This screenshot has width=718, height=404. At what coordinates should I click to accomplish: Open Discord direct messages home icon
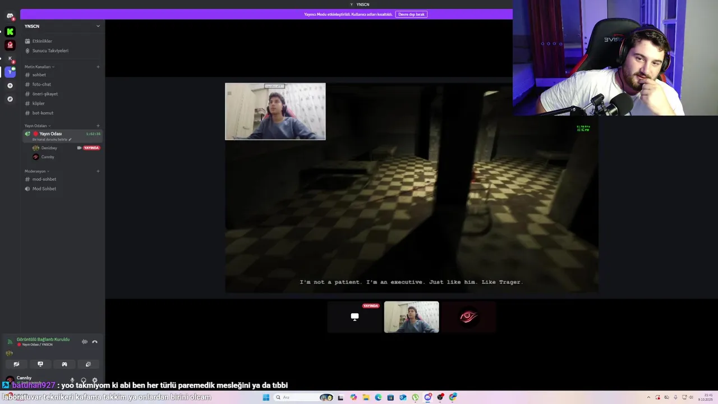point(10,16)
